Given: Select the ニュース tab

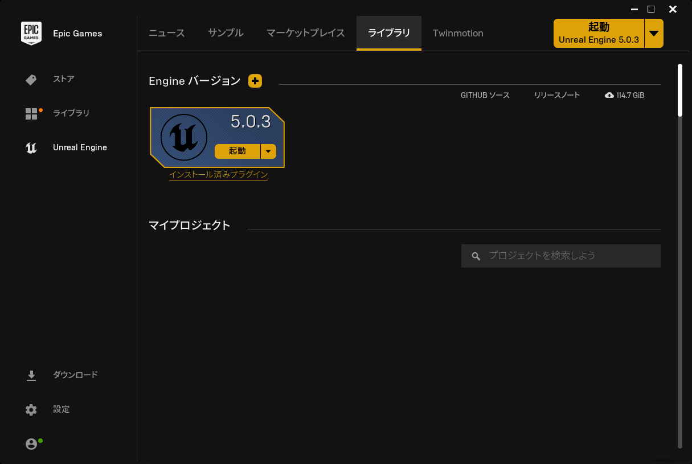Looking at the screenshot, I should click(166, 33).
